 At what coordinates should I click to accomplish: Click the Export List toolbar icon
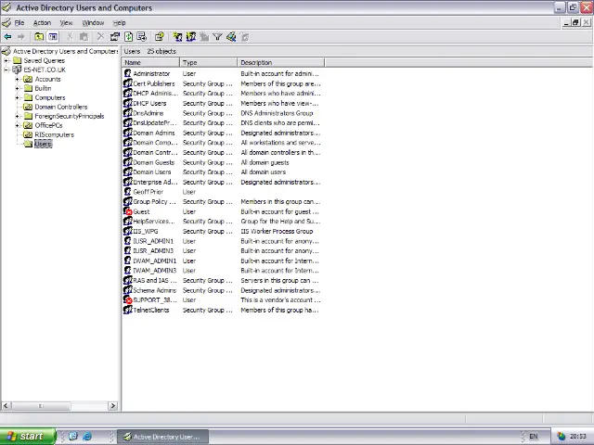click(x=142, y=37)
